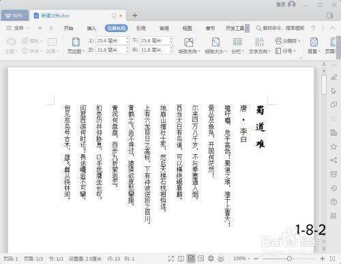Expand the 字体 theme fonts dropdown
Viewport: 341px width, 264px height.
[32, 51]
